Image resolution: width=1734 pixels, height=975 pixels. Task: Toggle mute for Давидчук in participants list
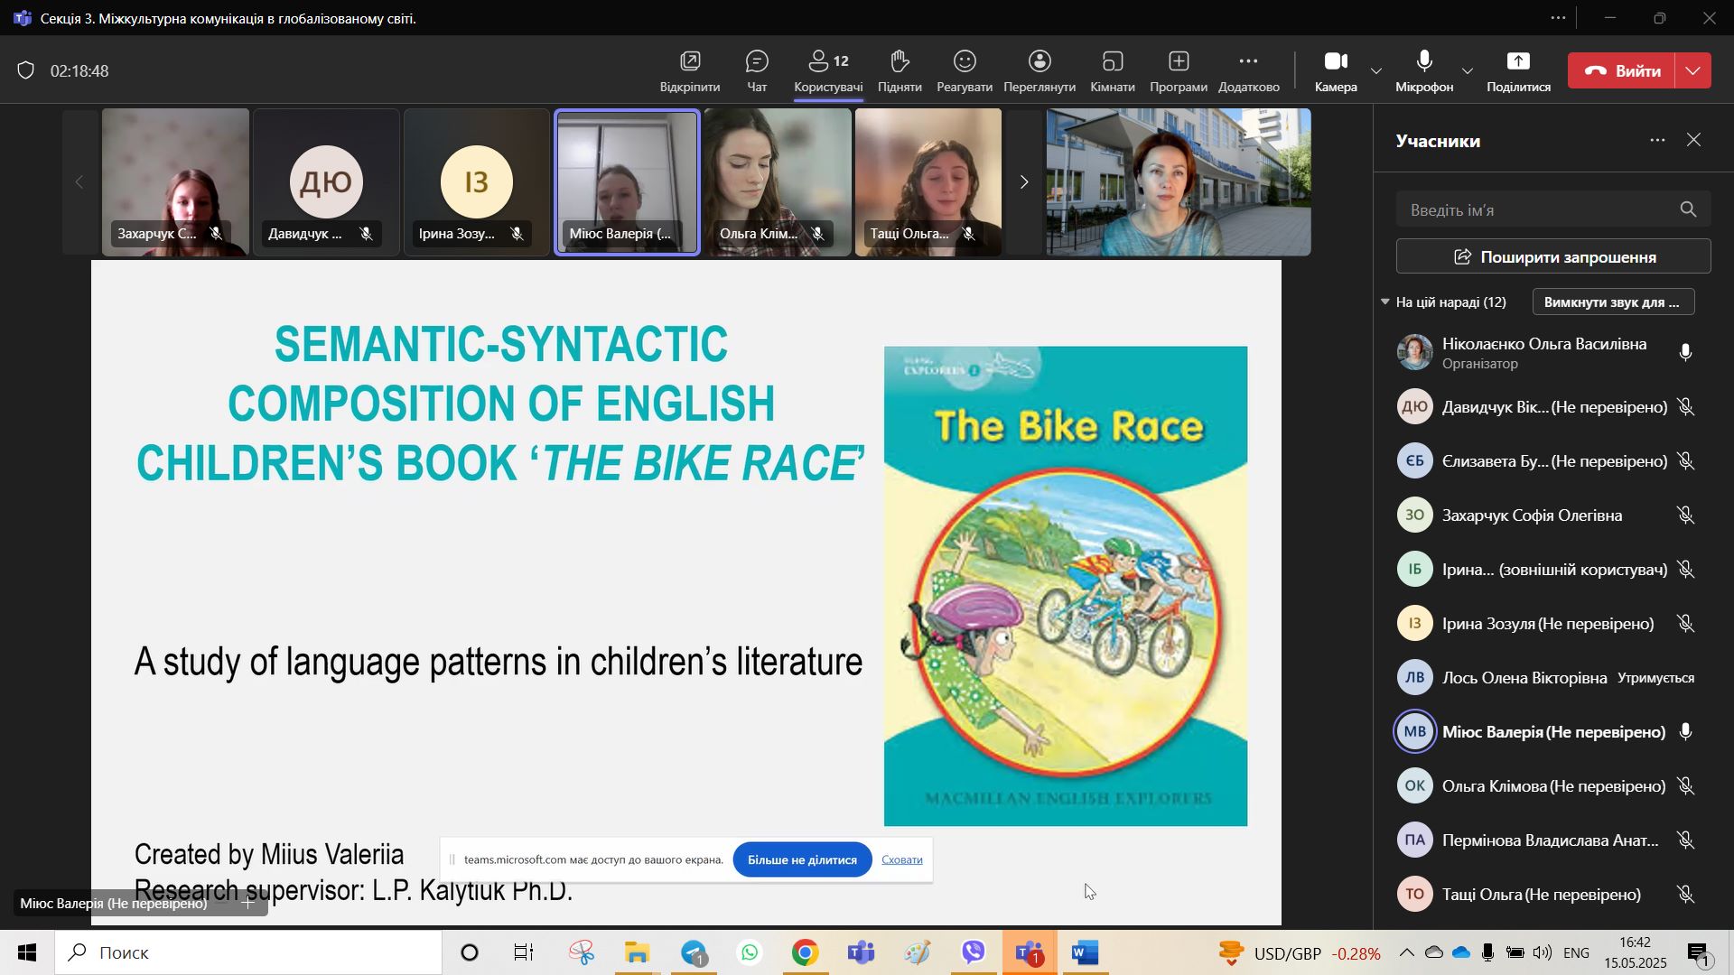pos(1685,408)
